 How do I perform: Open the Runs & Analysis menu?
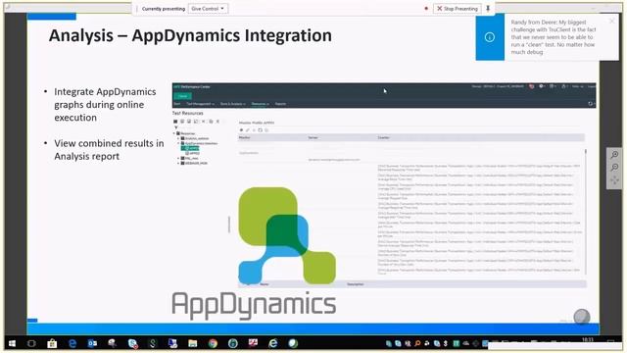coord(233,104)
